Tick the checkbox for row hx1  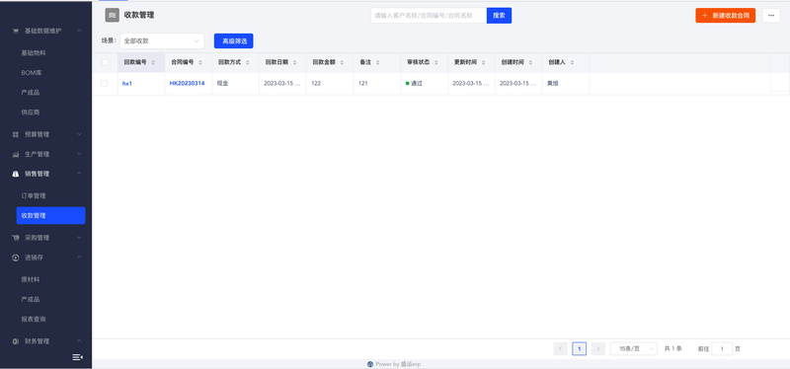(105, 84)
